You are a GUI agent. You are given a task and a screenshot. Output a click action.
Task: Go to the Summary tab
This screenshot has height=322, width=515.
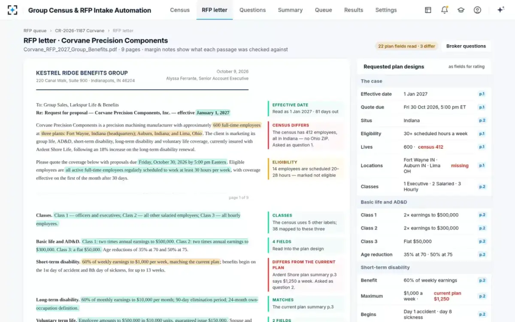pos(290,10)
